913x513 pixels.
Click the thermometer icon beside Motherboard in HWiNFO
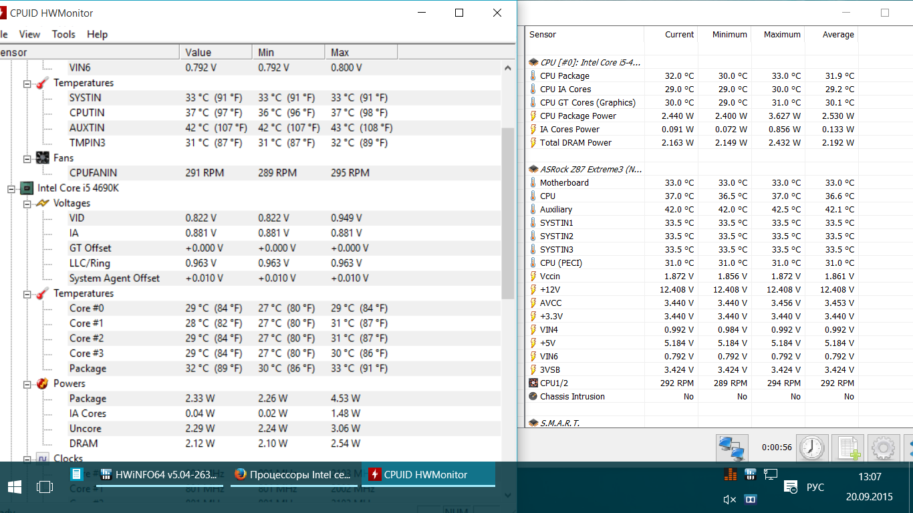[533, 182]
